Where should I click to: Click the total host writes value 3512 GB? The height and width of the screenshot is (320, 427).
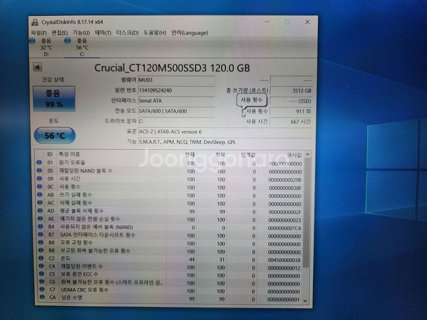pyautogui.click(x=291, y=91)
